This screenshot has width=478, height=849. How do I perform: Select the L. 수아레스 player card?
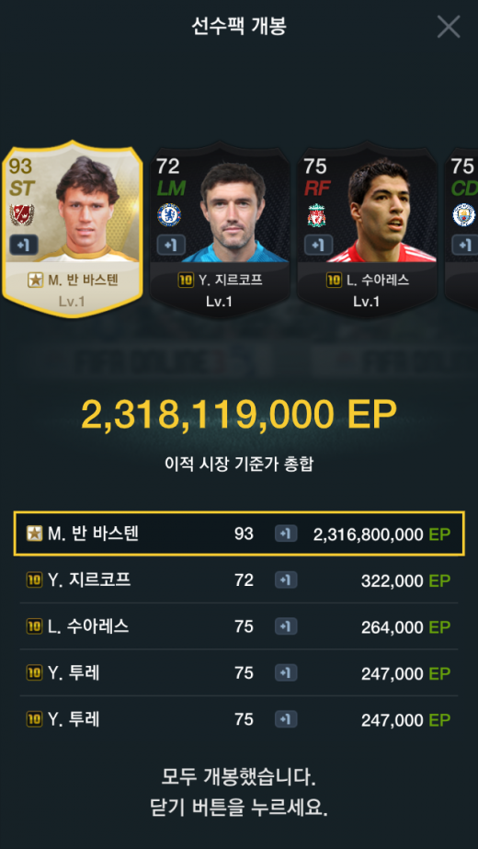tap(367, 230)
